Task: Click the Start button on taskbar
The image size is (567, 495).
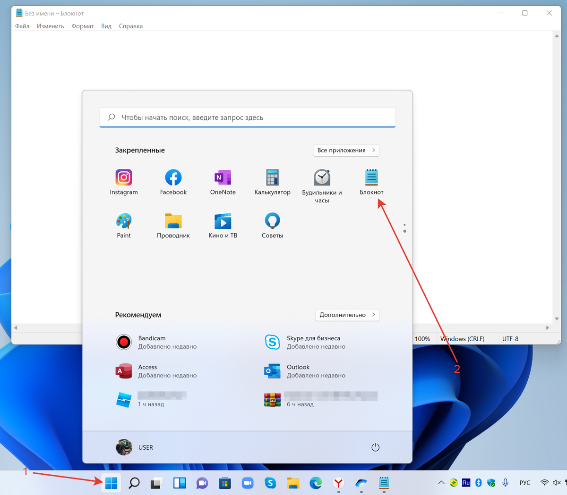Action: click(x=112, y=483)
